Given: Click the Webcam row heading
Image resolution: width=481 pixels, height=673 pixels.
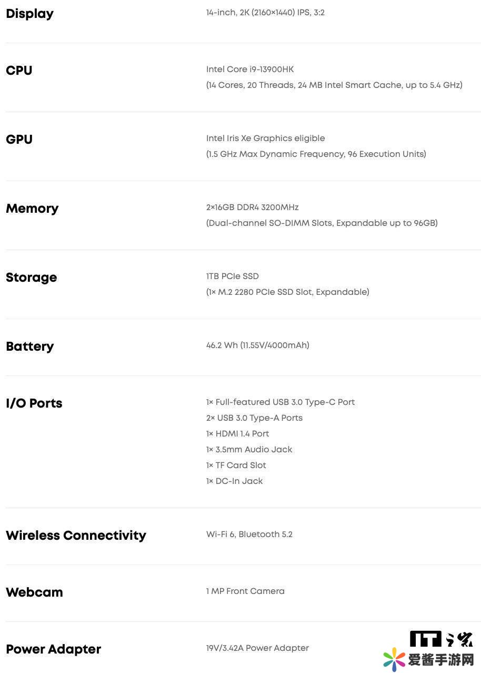Looking at the screenshot, I should (34, 592).
